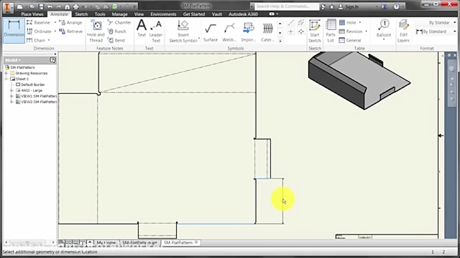Image resolution: width=460 pixels, height=258 pixels.
Task: Open Edit Layers
Action: (x=403, y=31)
